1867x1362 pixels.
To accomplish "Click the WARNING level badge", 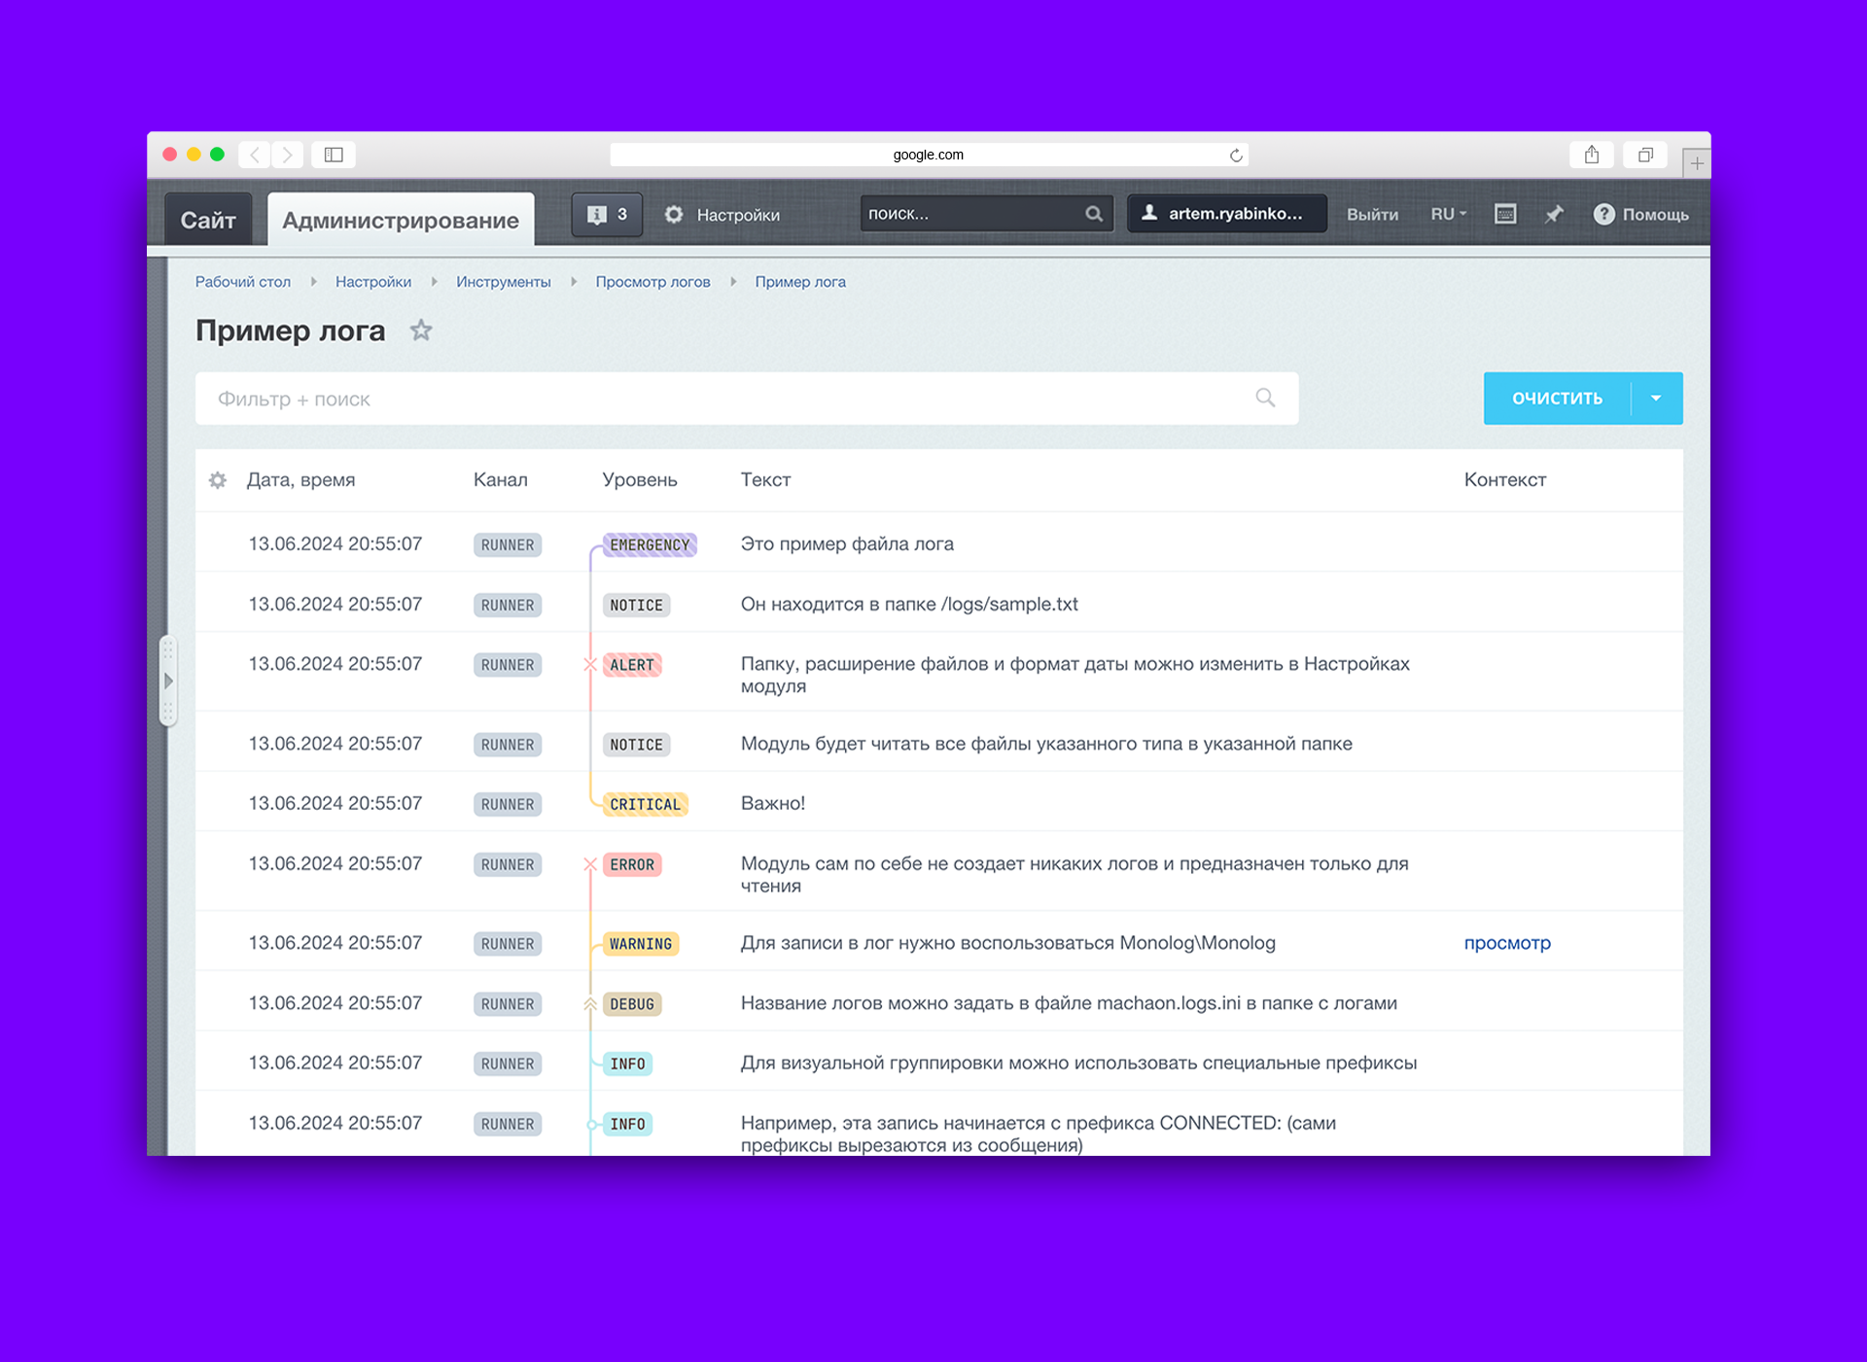I will pos(641,944).
